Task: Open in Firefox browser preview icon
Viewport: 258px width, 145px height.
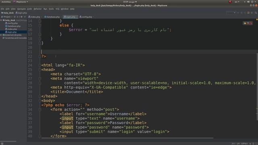Action: point(248,23)
